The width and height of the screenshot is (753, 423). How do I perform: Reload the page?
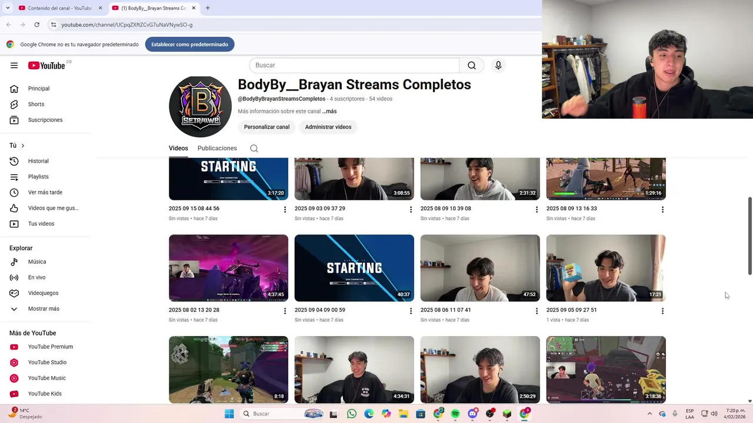(36, 25)
